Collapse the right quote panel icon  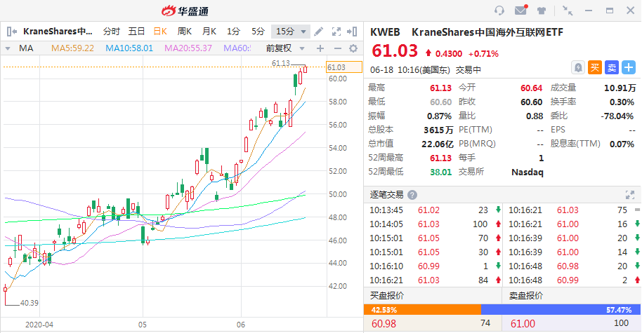point(352,32)
